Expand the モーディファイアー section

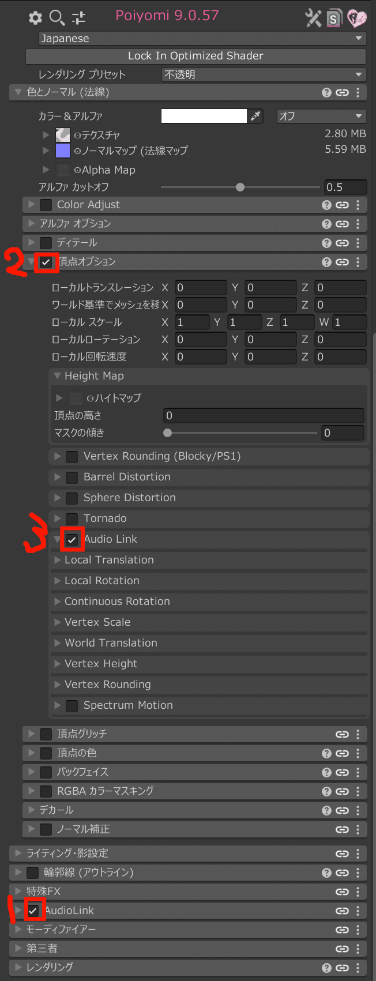[x=18, y=929]
